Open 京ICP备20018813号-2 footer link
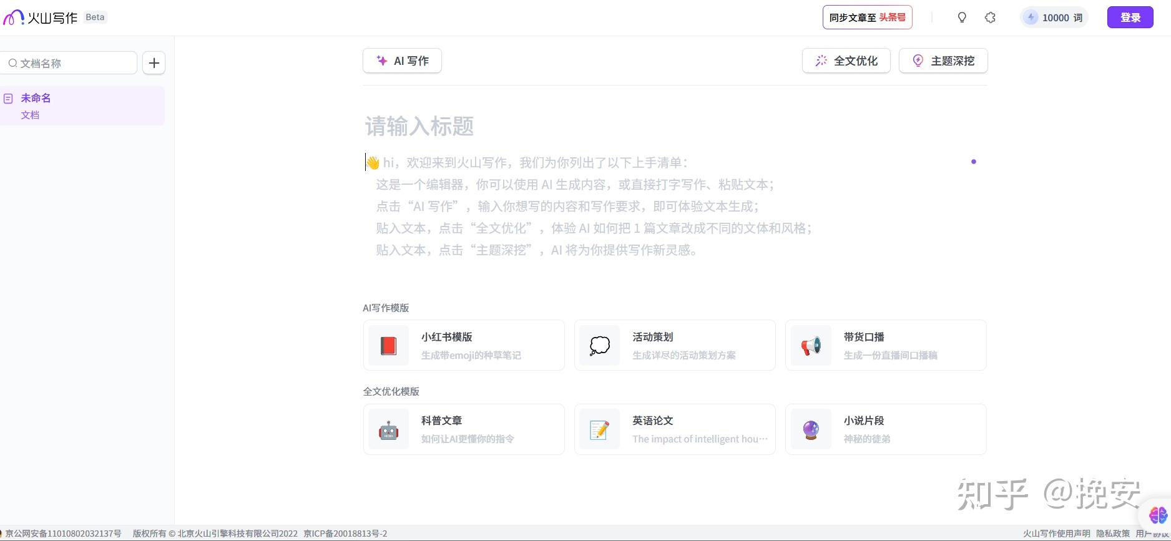Image resolution: width=1171 pixels, height=541 pixels. click(345, 534)
